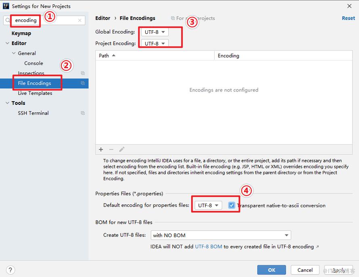Click the Reset link
The image size is (359, 277).
pos(348,18)
